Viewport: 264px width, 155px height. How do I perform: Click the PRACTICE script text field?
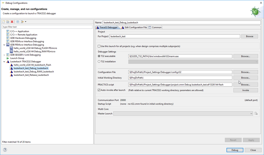click(x=180, y=85)
